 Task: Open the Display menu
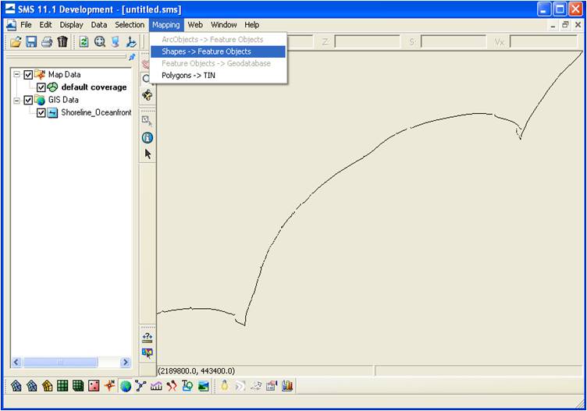coord(72,25)
